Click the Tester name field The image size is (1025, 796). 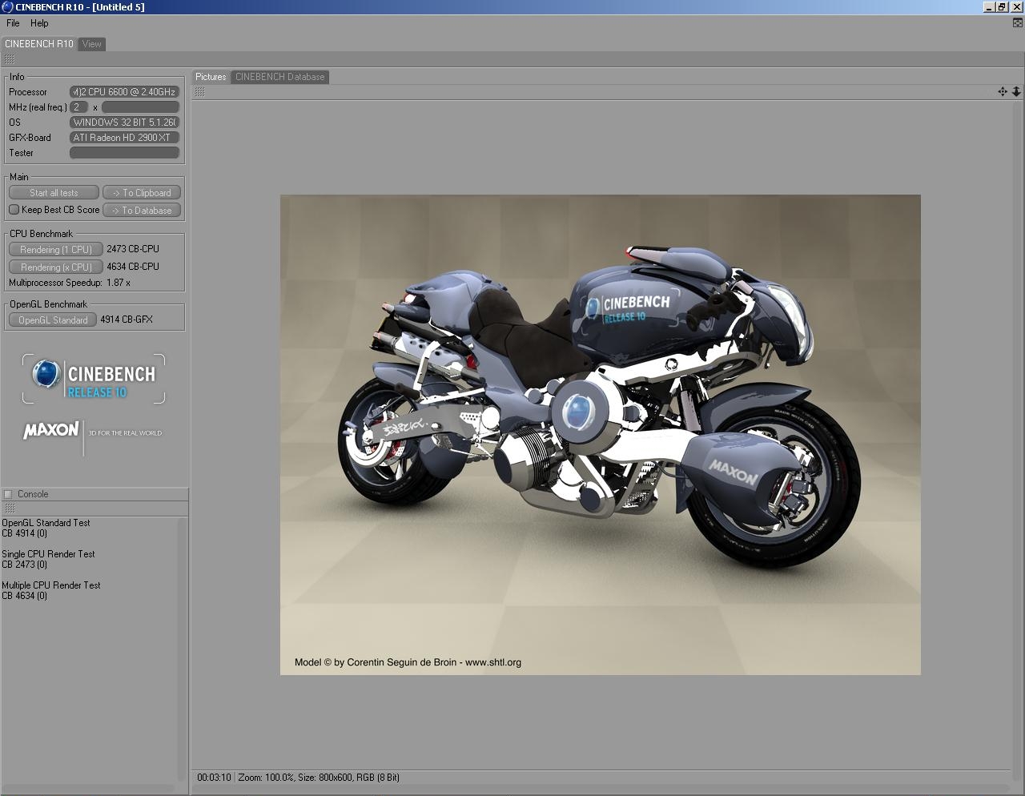[x=124, y=153]
